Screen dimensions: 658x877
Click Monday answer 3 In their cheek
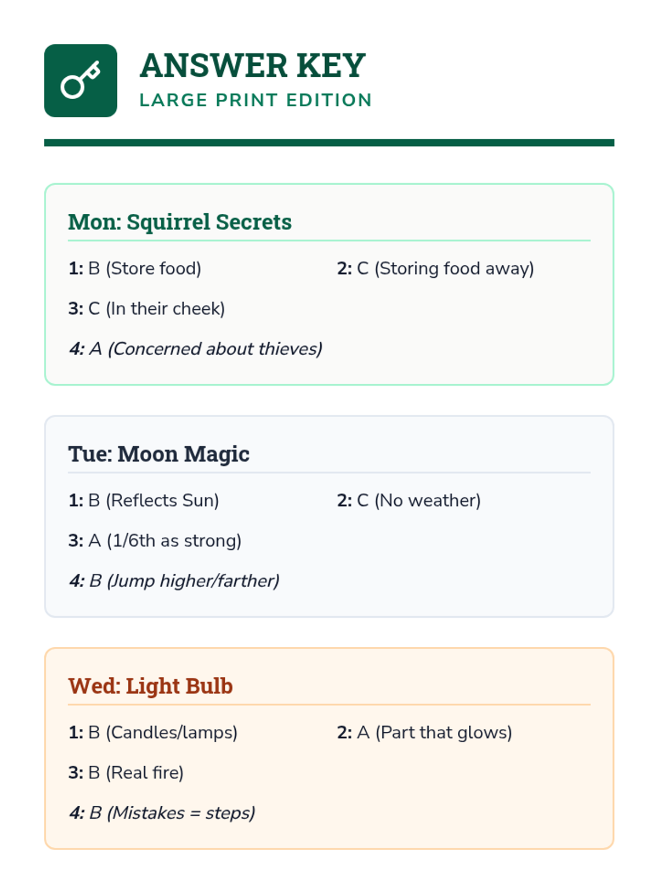coord(146,309)
